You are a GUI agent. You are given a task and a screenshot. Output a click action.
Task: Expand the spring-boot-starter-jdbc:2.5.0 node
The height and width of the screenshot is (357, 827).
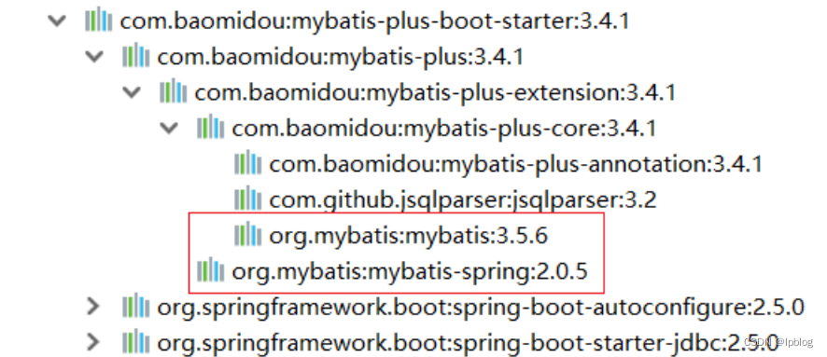point(93,342)
